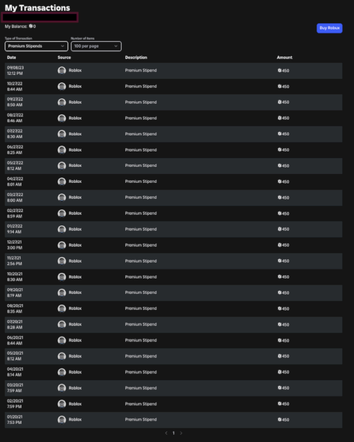Image resolution: width=354 pixels, height=442 pixels.
Task: Go to the next page arrow
Action: (x=181, y=433)
